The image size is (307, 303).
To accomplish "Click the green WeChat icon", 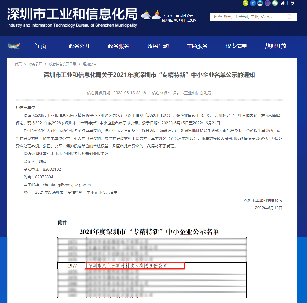I will [x=275, y=3].
